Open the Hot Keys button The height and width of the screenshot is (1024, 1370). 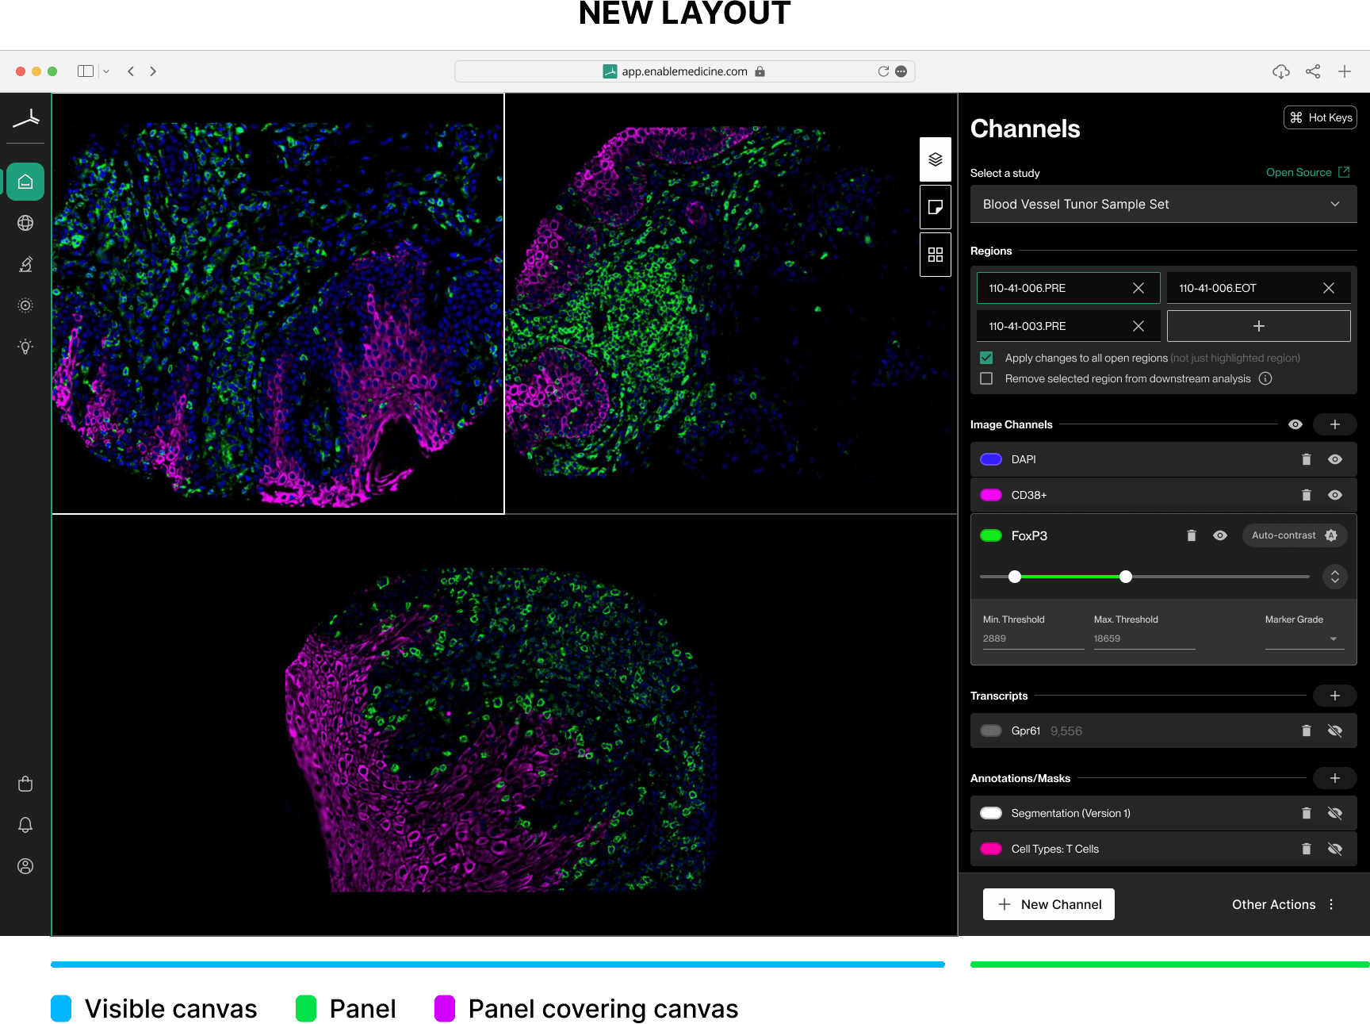[x=1321, y=117]
